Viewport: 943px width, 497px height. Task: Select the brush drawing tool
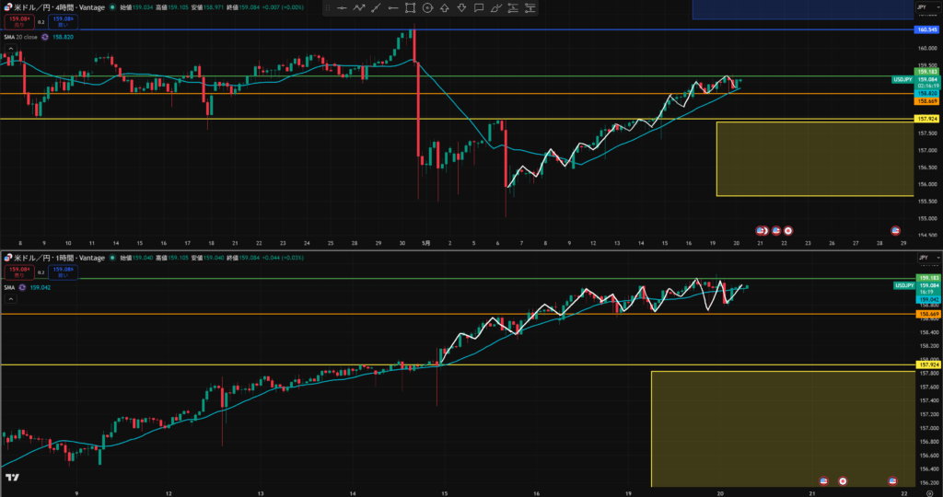(495, 7)
